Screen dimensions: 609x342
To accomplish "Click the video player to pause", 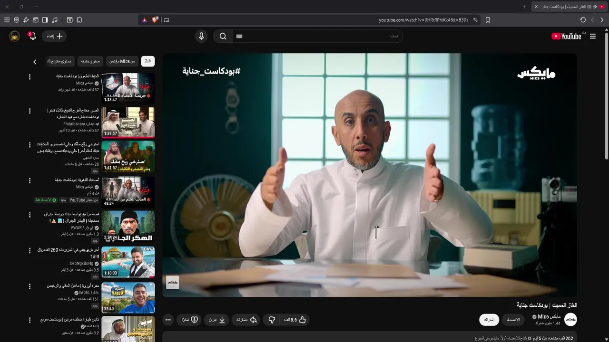I will pyautogui.click(x=370, y=175).
